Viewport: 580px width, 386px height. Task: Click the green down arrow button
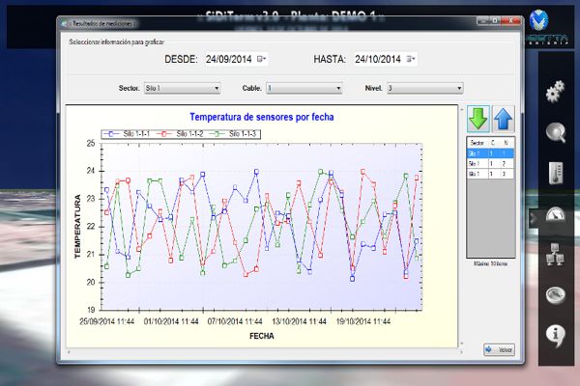478,119
